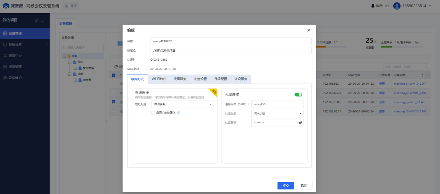Open the 所属组 dropdown
The image size is (440, 194).
click(231, 51)
